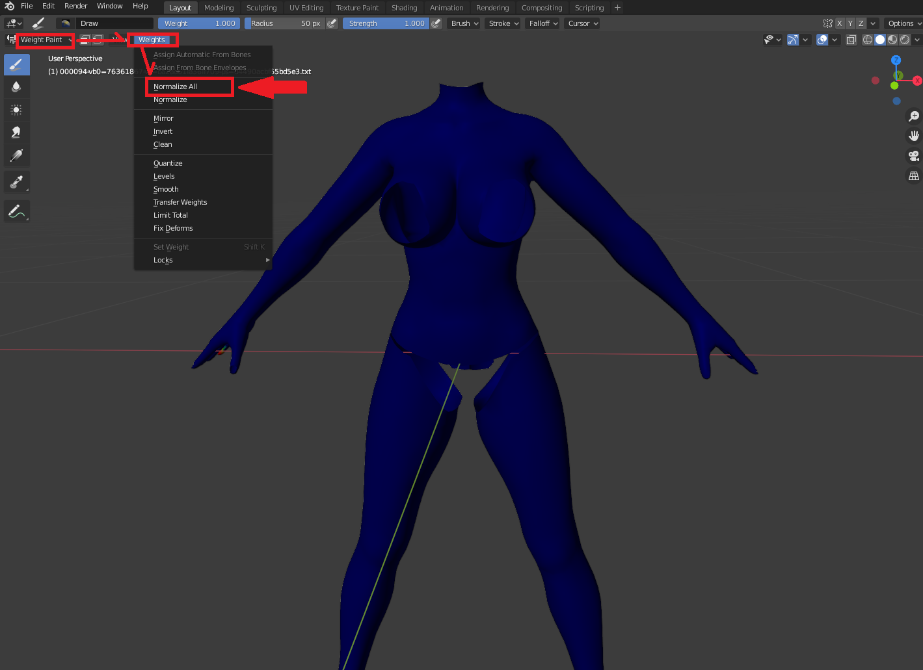
Task: Open the Stroke settings dropdown
Action: click(503, 23)
